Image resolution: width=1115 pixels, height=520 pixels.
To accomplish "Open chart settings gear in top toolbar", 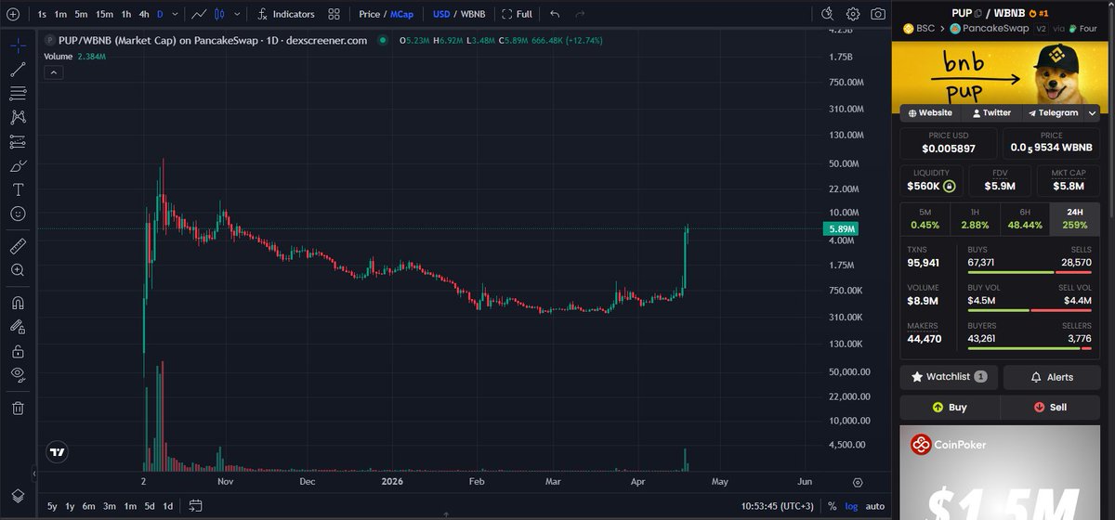I will tap(853, 14).
